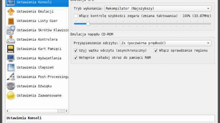The height and width of the screenshot is (123, 220).
Task: Open Ustawienia Emulacji via its orange diamond icon
Action: 11,12
